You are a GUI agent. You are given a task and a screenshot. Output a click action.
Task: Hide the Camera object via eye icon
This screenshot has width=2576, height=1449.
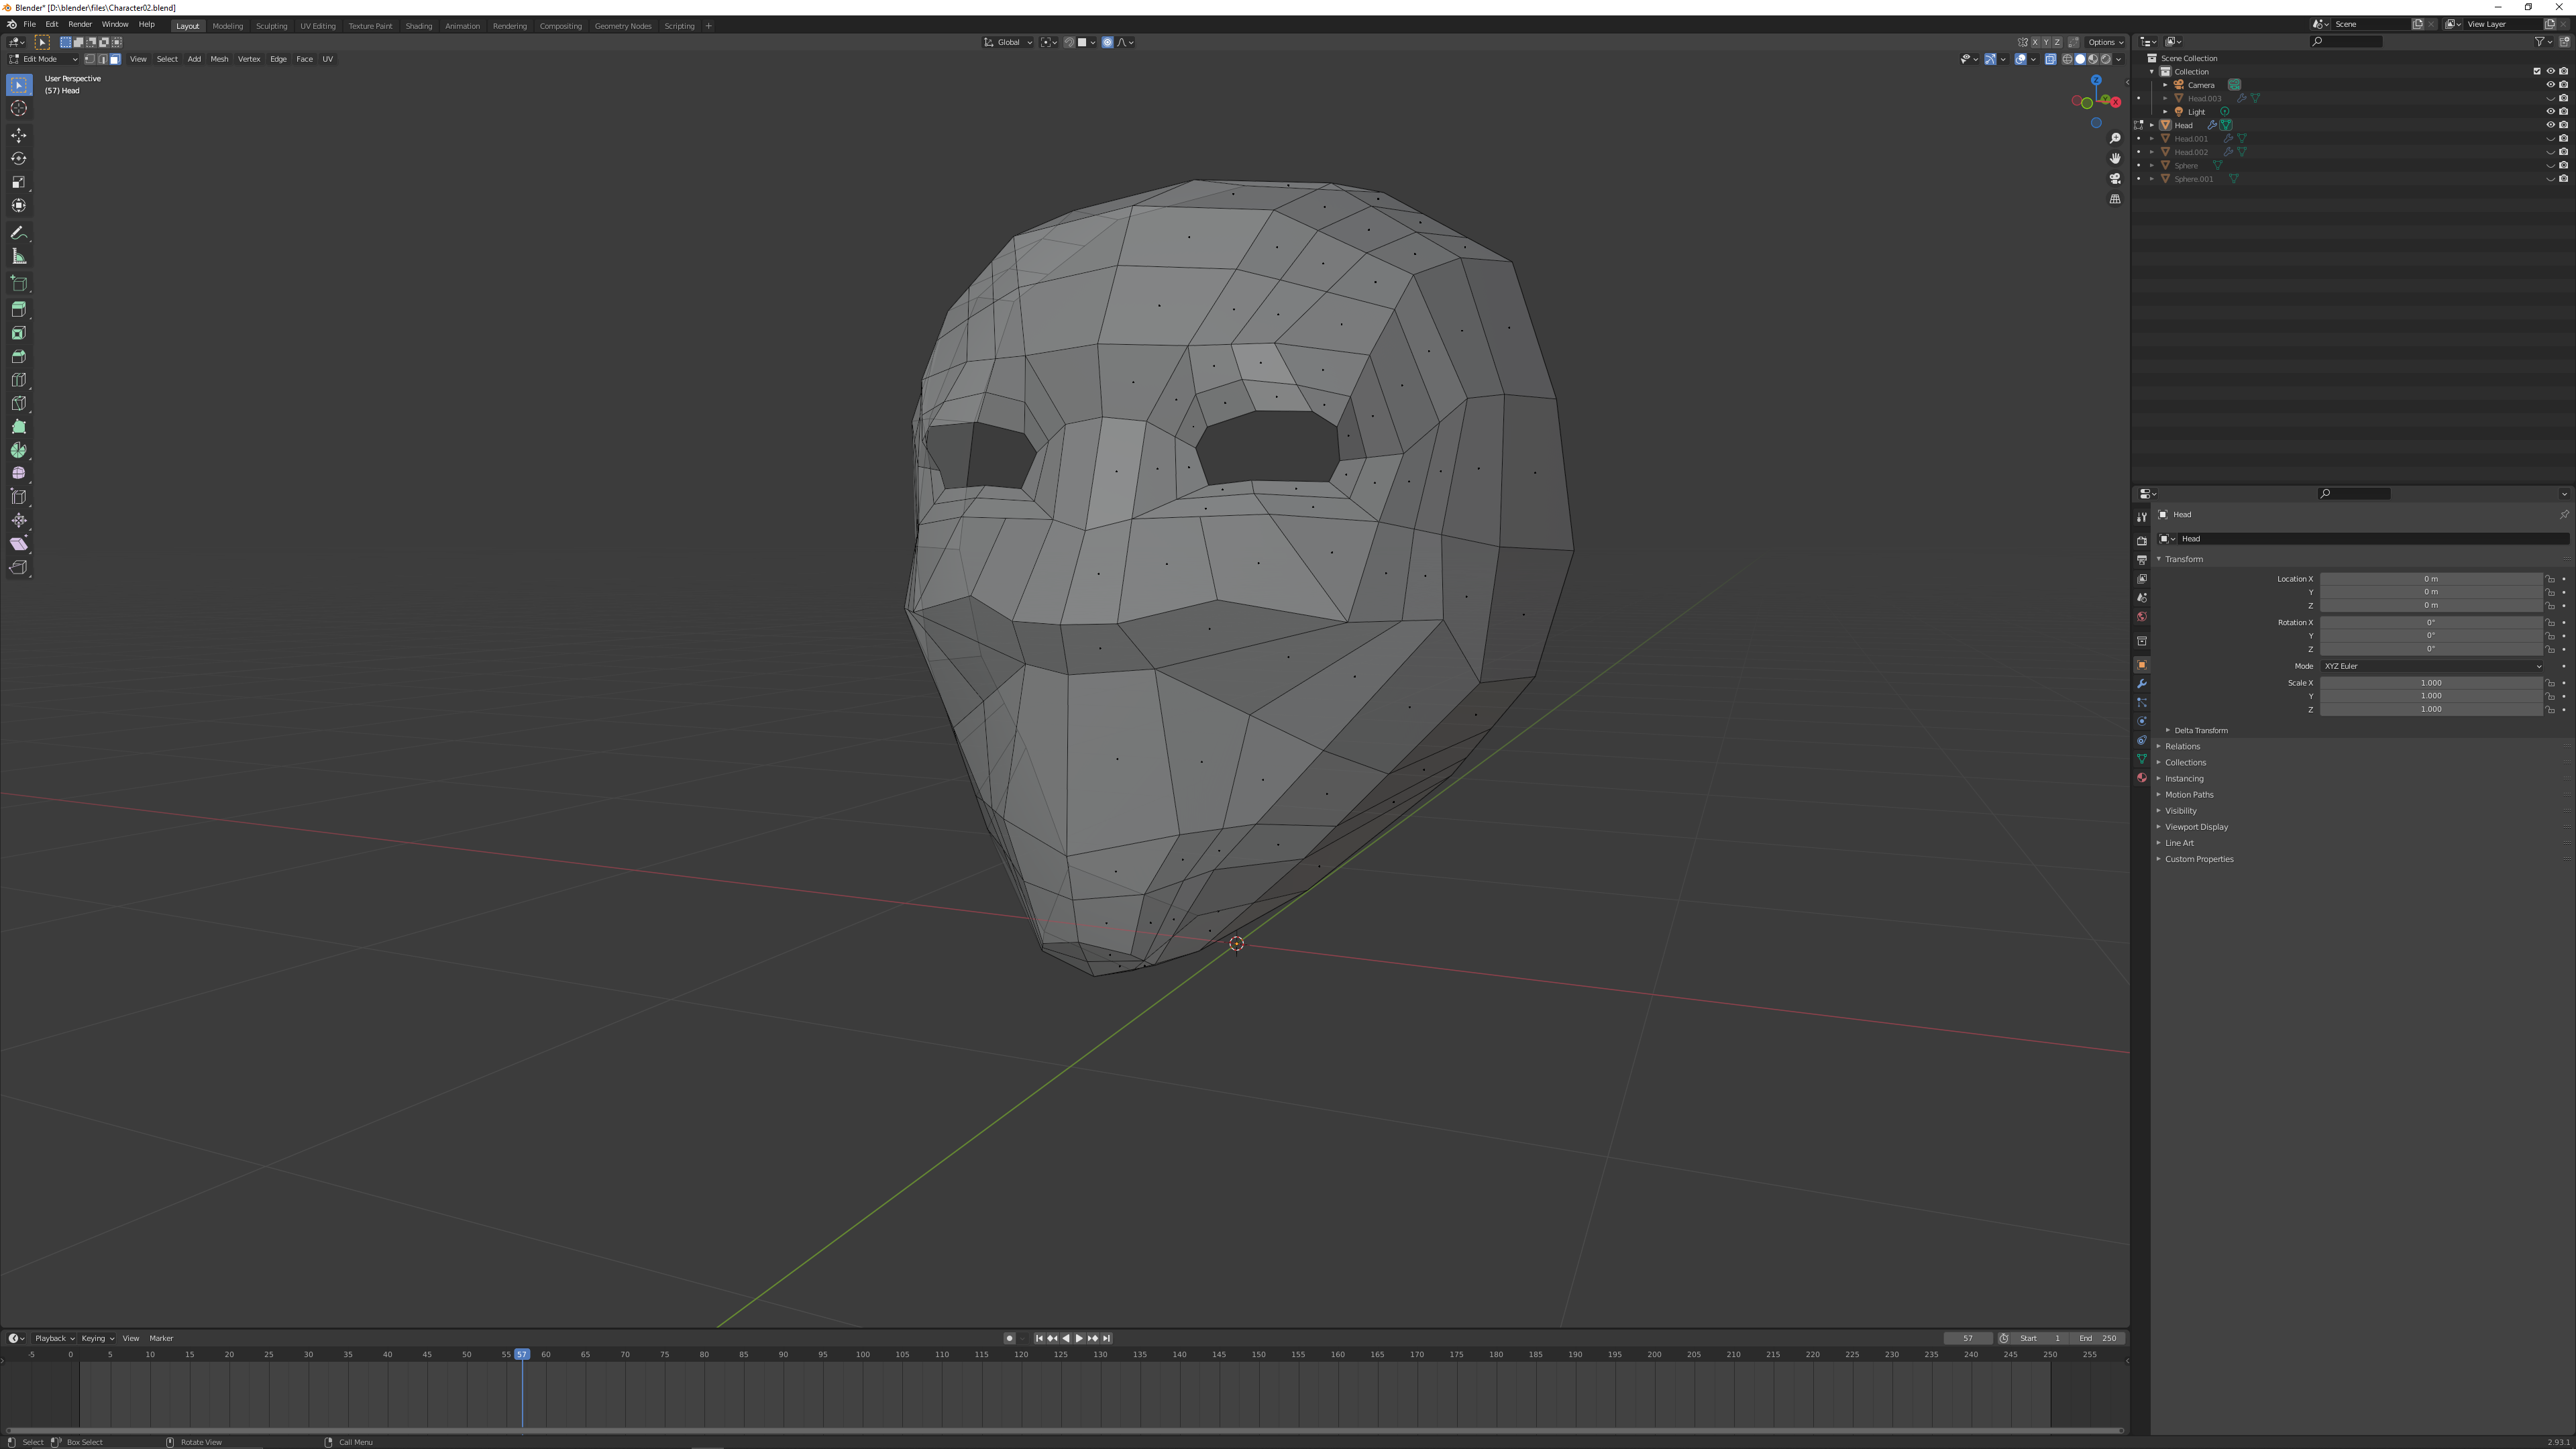tap(2550, 85)
